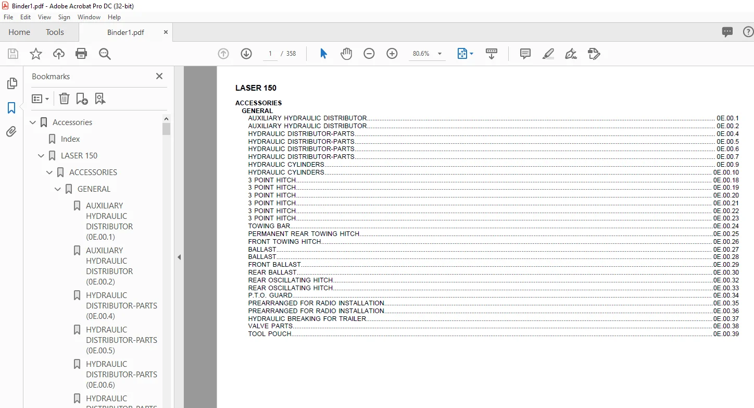Click HYDRAULIC BREAKING FOR TRAILER entry
754x408 pixels.
pyautogui.click(x=493, y=318)
